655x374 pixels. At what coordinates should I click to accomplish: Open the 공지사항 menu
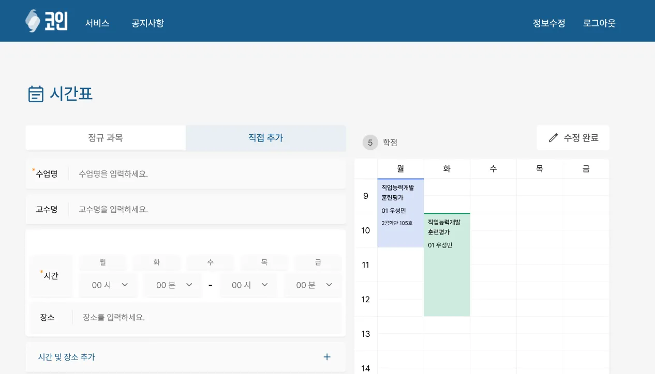pos(148,23)
